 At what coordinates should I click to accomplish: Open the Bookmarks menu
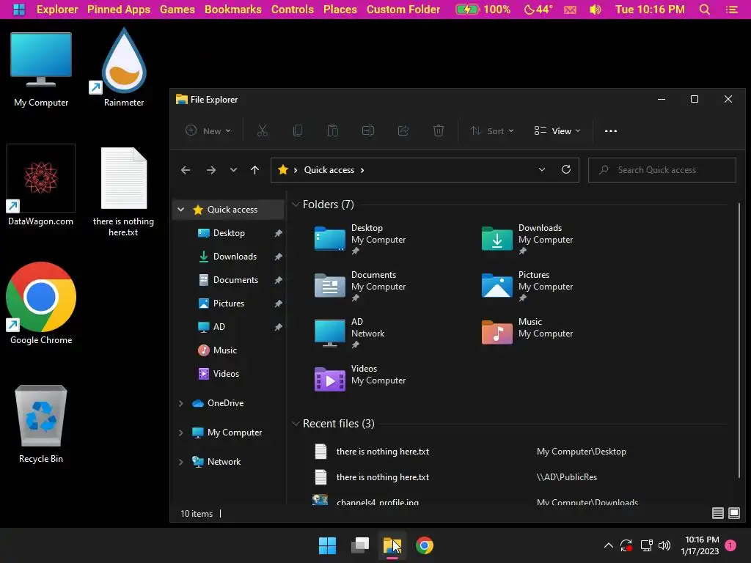point(232,9)
